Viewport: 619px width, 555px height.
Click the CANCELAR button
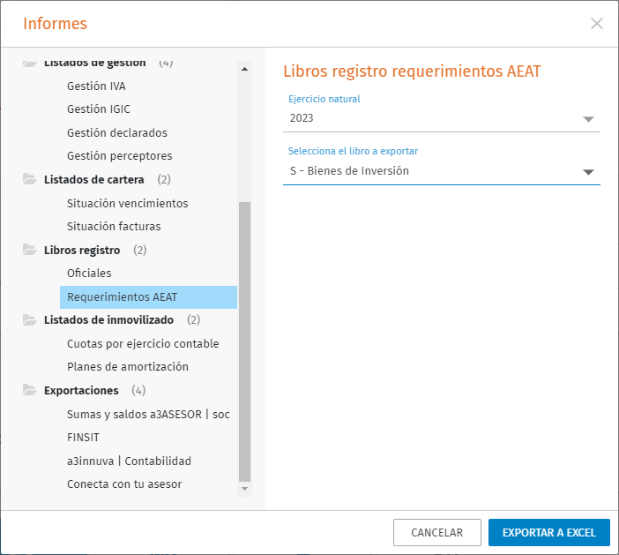pos(437,532)
